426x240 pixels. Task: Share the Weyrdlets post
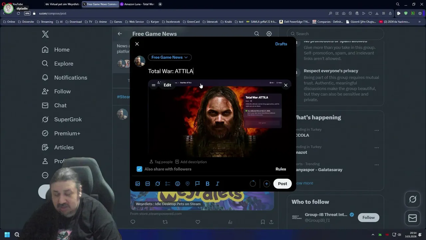(271, 222)
